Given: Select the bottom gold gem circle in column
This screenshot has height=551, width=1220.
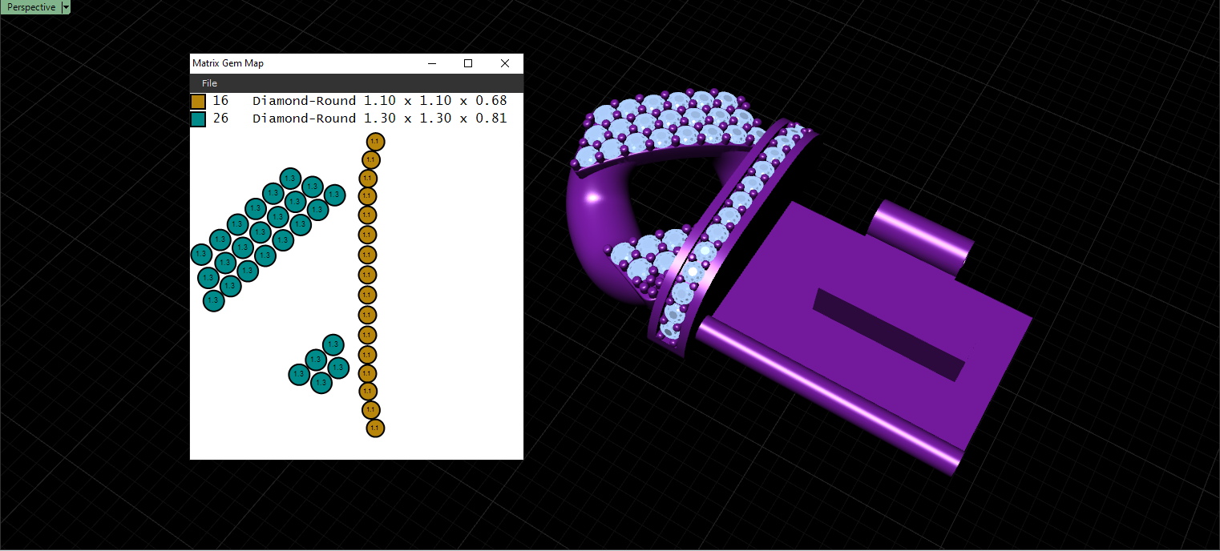Looking at the screenshot, I should (x=375, y=428).
